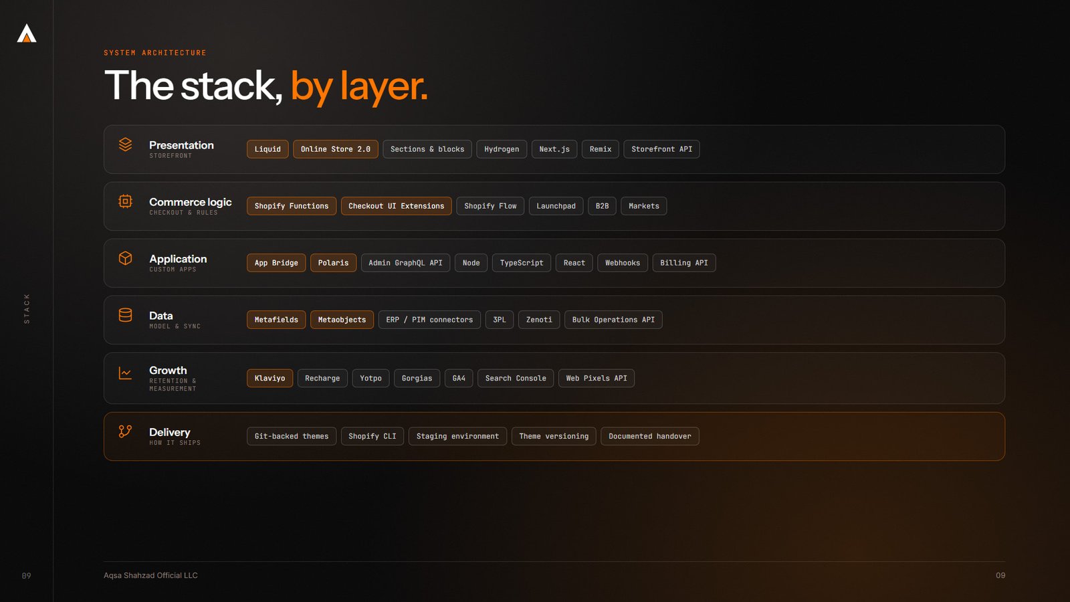Select the Metaobjects tag
This screenshot has height=602, width=1070.
click(342, 320)
